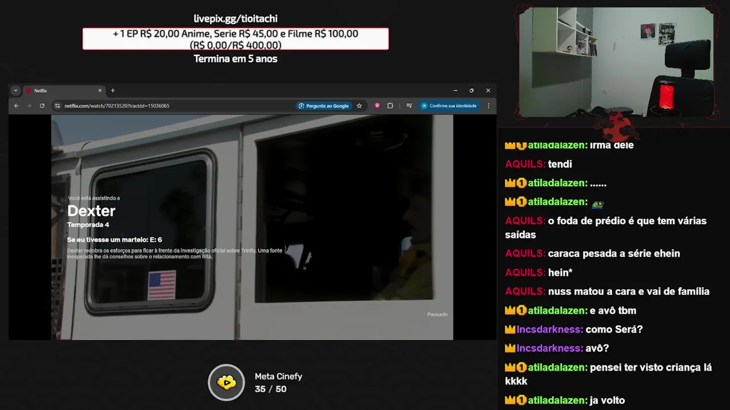Click the frog emote in chat
730x410 pixels.
[598, 203]
